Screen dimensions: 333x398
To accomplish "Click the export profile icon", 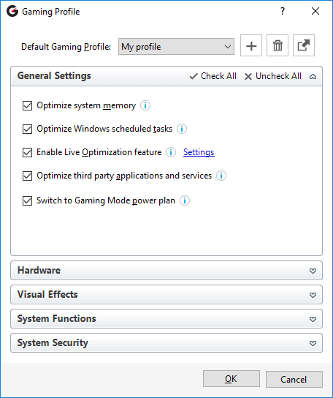I will 304,45.
